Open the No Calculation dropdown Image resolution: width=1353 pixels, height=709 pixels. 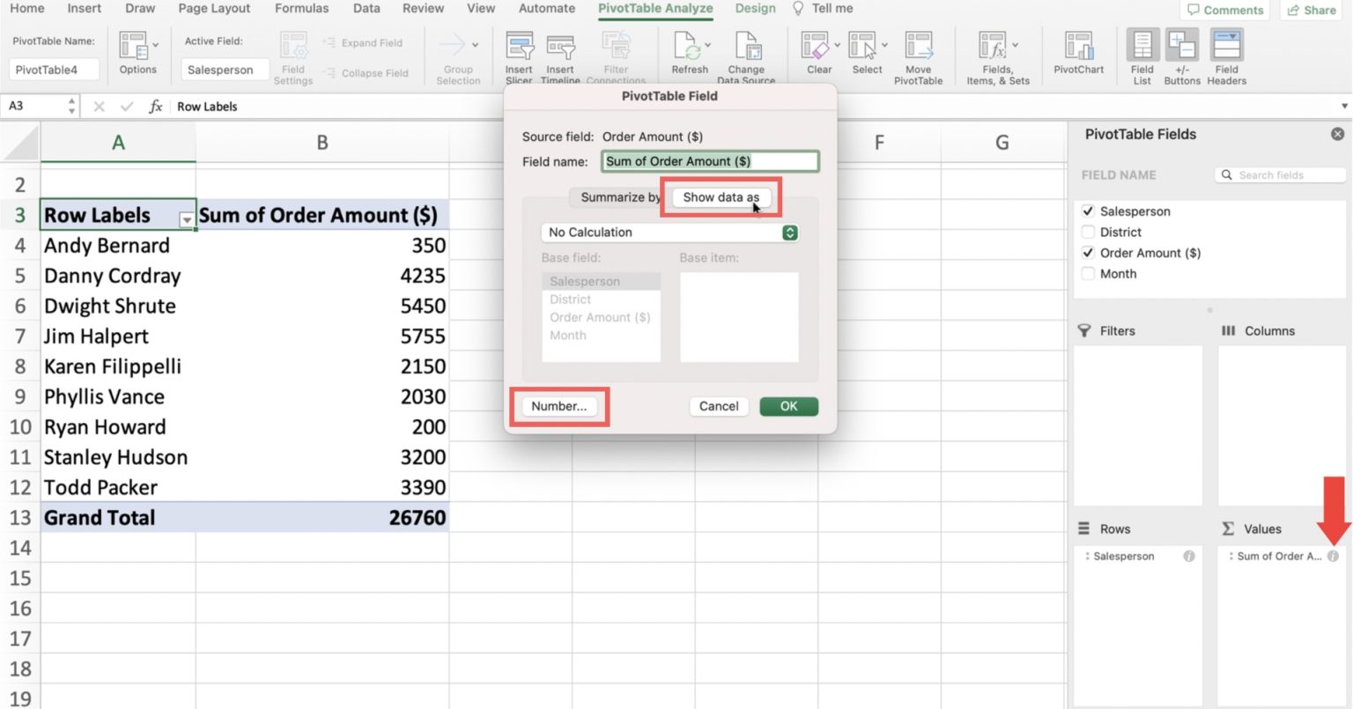click(x=788, y=232)
